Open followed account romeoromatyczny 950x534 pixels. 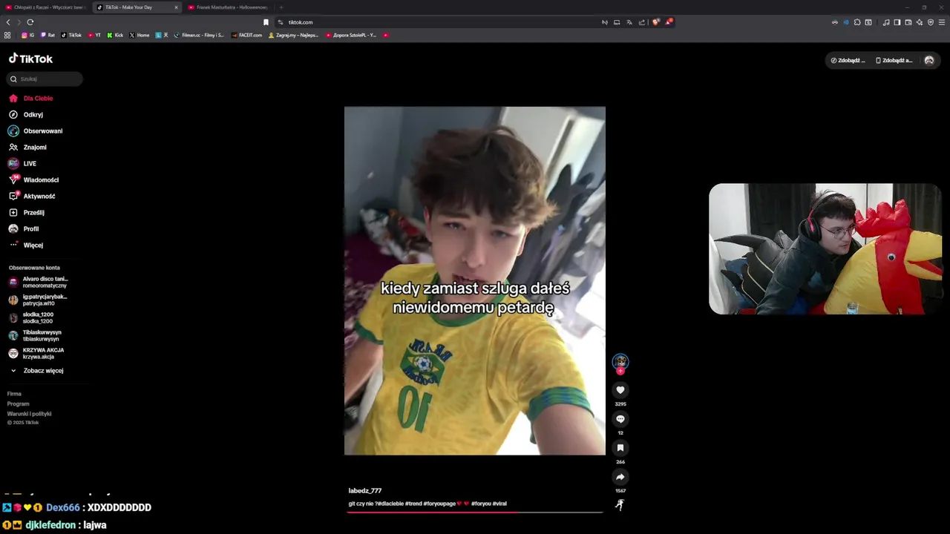pyautogui.click(x=39, y=282)
